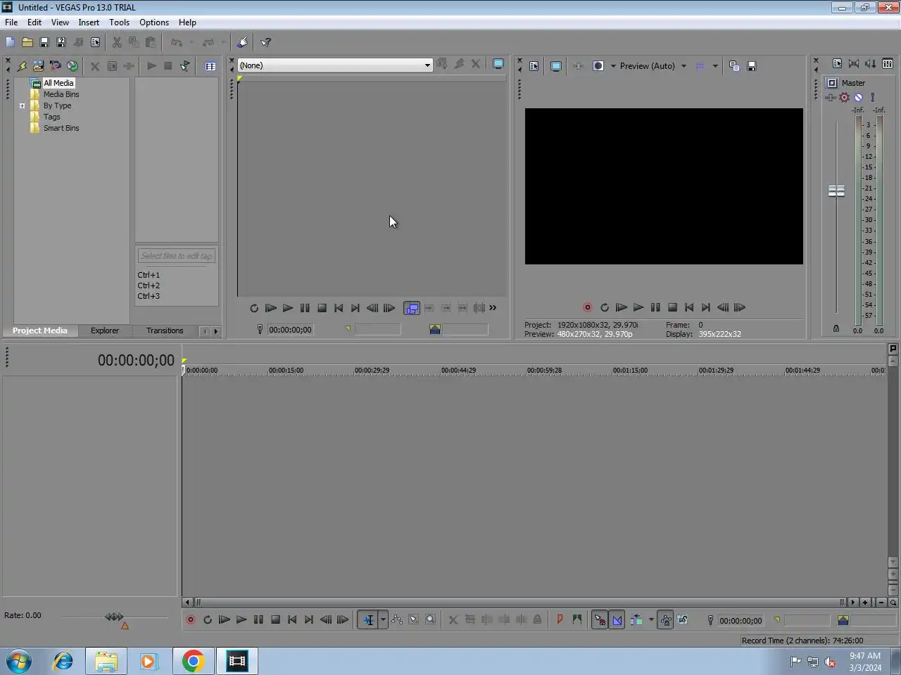Save preview snapshot to file
The width and height of the screenshot is (901, 675).
(752, 66)
